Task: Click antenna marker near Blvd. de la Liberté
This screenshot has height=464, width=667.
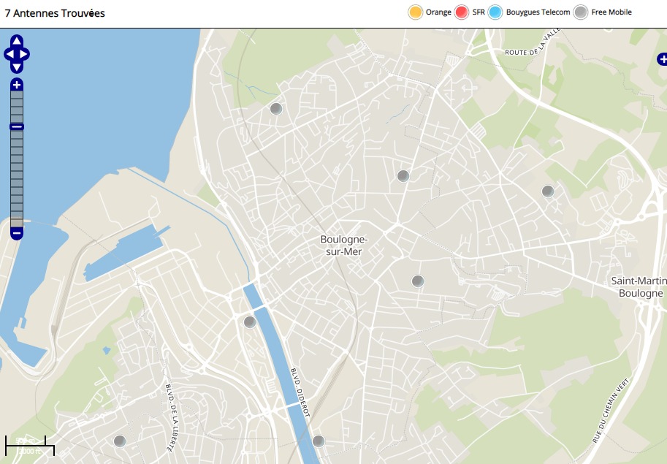Action: (120, 441)
